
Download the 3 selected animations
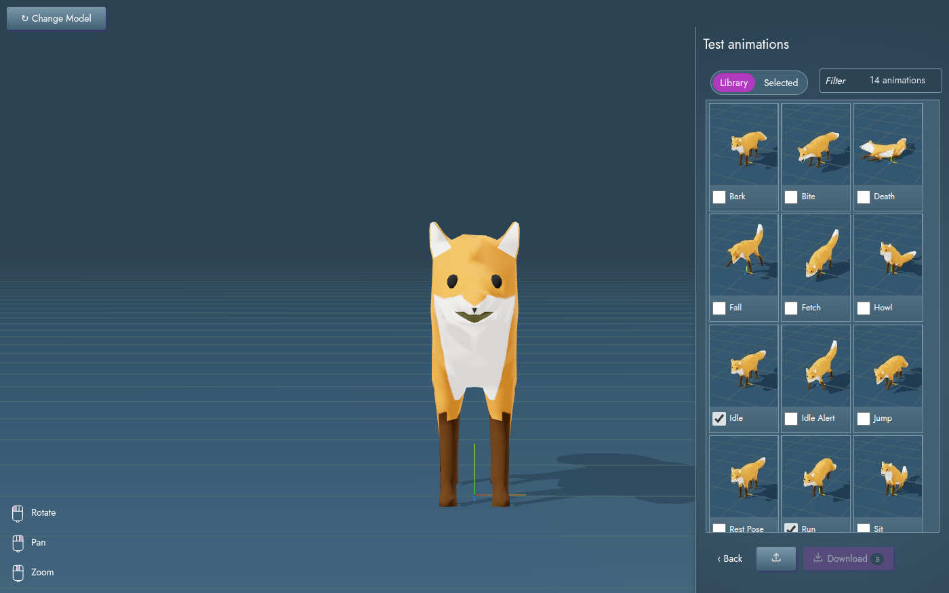(849, 558)
